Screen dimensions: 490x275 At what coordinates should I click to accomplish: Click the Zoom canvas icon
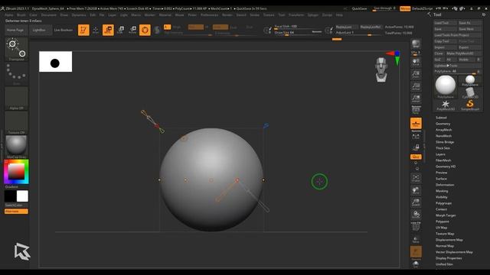tap(416, 74)
